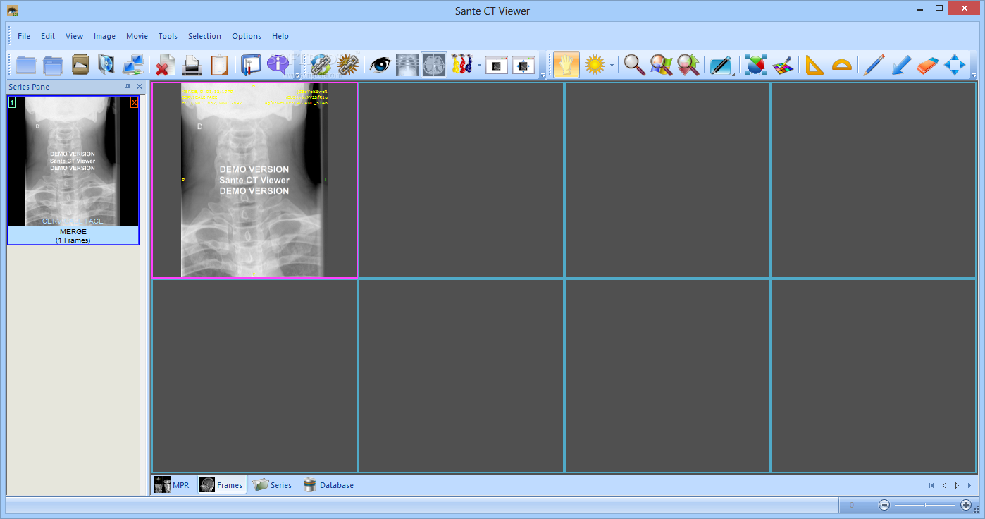The image size is (985, 519).
Task: Select the eraser tool
Action: point(928,65)
